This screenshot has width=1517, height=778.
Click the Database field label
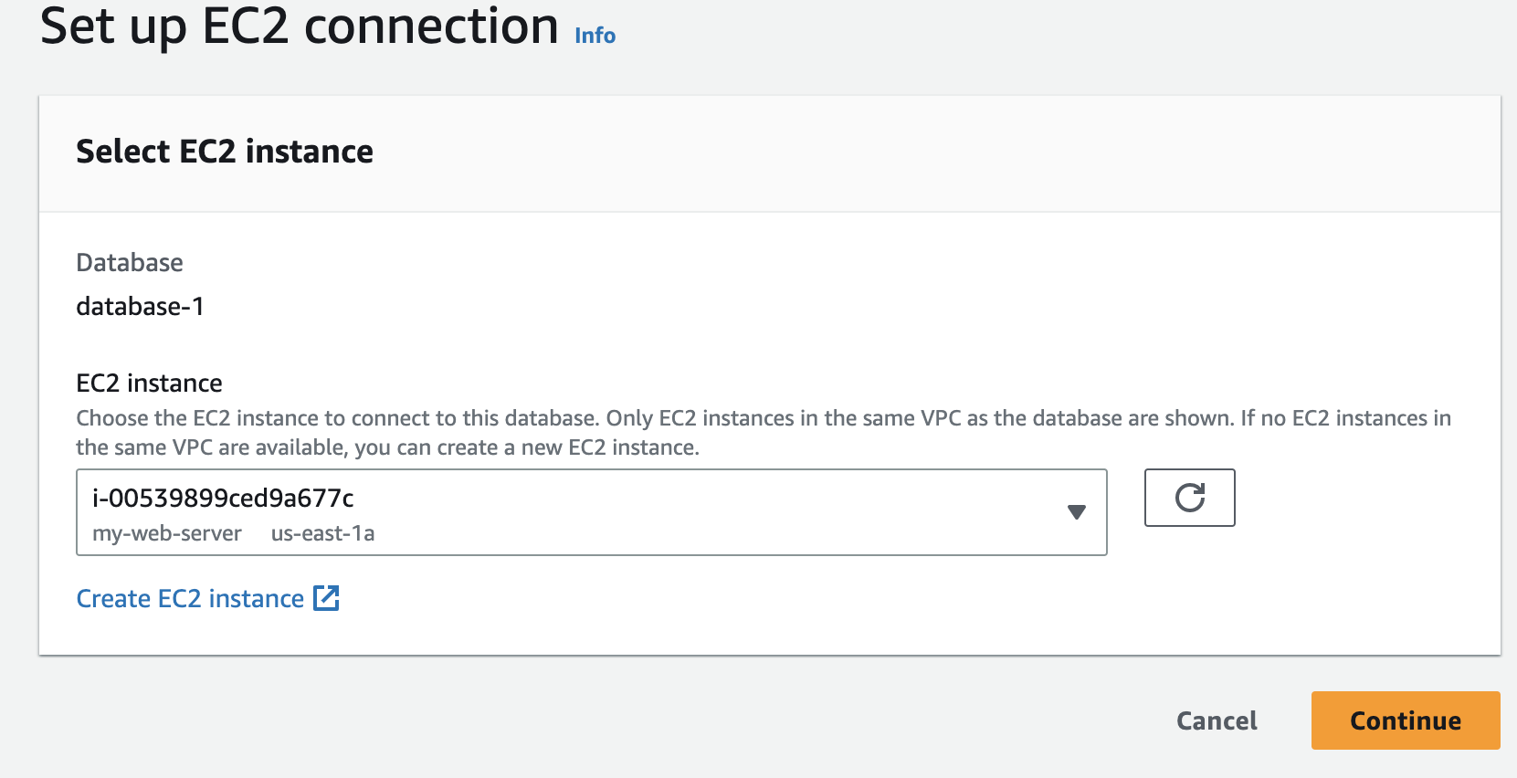(x=130, y=263)
